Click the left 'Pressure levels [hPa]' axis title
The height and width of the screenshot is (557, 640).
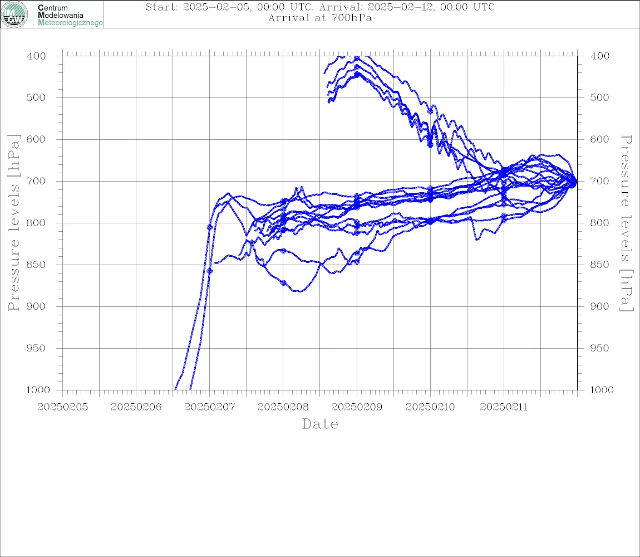[14, 223]
